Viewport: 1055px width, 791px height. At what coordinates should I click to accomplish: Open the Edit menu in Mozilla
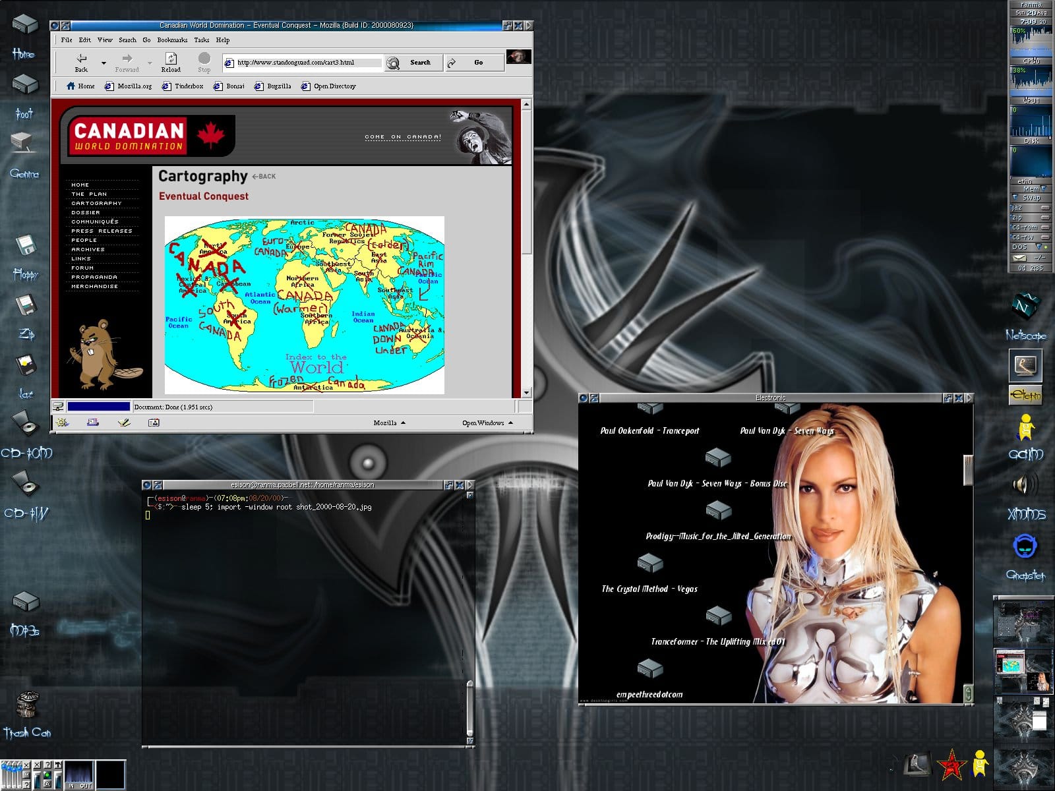[x=85, y=40]
